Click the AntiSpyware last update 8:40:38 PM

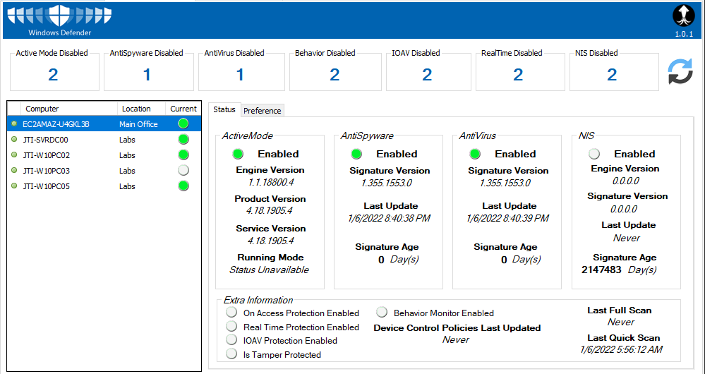pos(389,219)
